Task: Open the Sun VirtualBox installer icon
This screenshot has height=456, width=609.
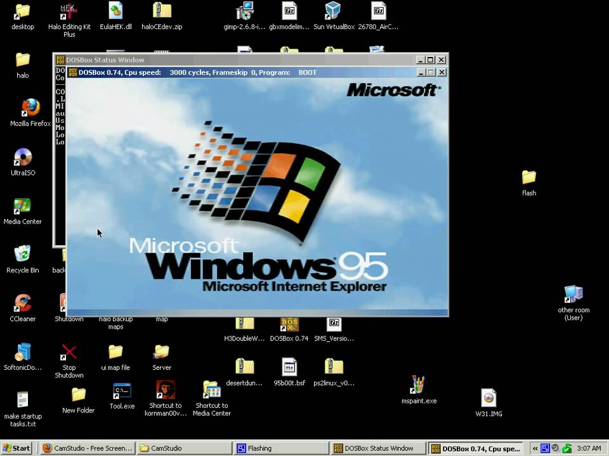Action: [x=333, y=11]
